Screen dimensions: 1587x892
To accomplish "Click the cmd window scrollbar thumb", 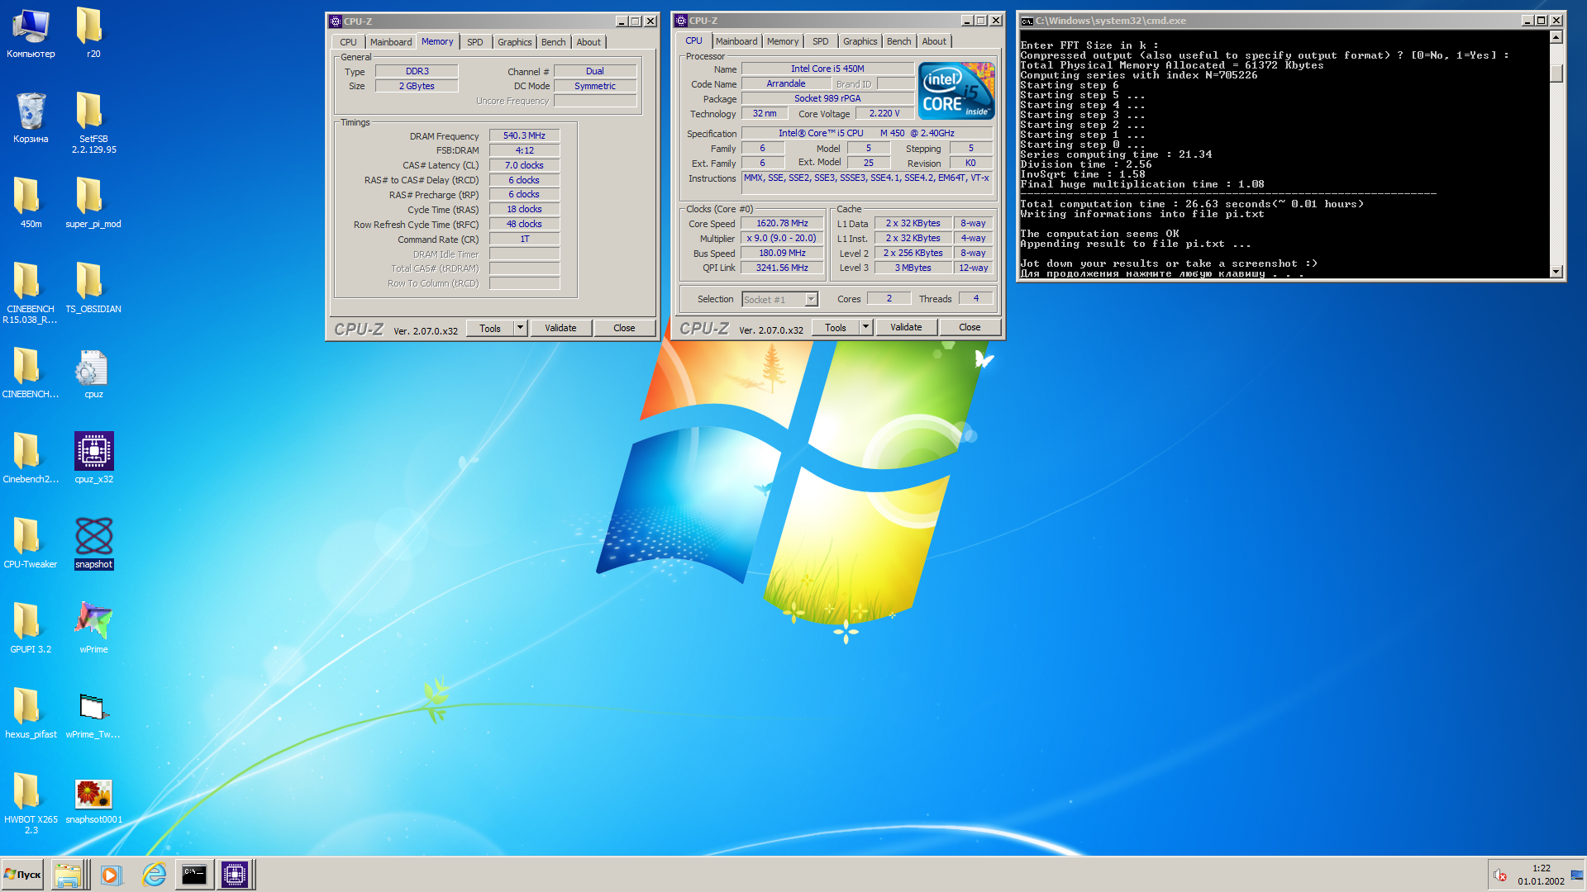I will tap(1556, 73).
